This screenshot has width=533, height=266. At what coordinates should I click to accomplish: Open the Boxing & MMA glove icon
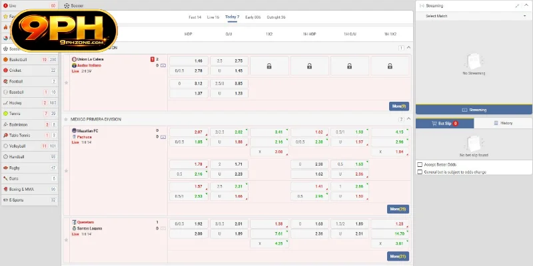coord(5,190)
